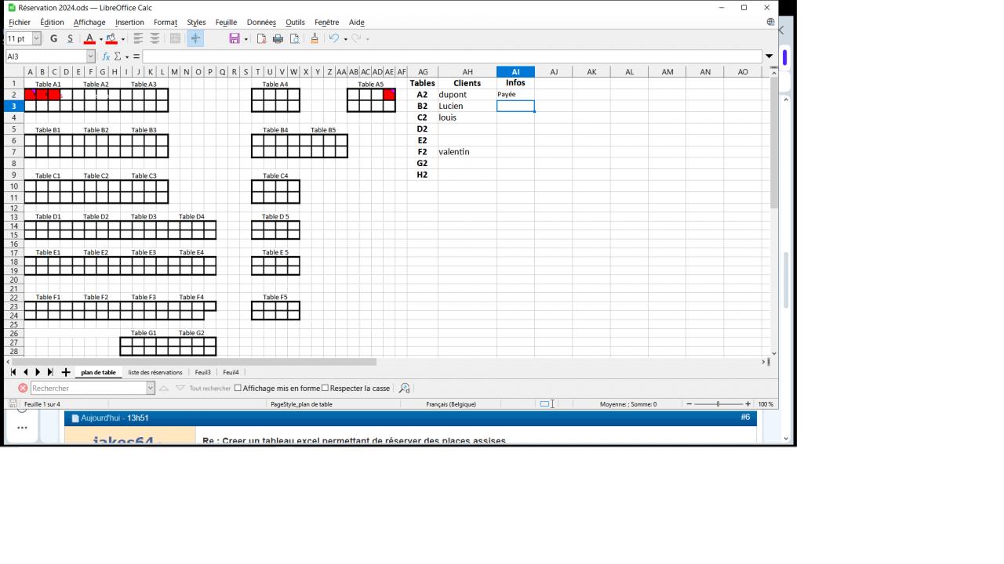Select row 8 header
Screen dimensions: 1004x564
[13, 164]
